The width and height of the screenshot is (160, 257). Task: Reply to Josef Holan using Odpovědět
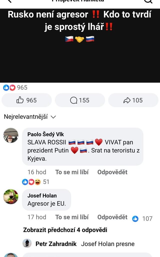pos(112,217)
